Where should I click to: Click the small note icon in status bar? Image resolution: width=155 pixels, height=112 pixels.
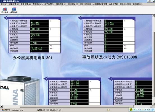[x=108, y=110]
